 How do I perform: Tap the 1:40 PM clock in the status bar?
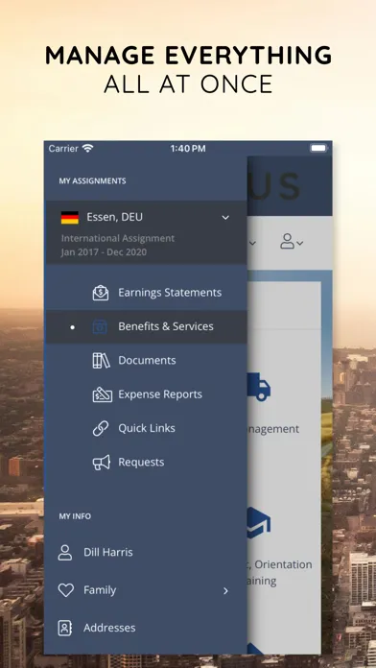[188, 149]
